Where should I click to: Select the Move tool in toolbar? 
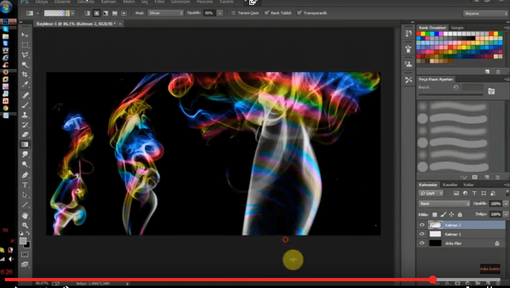25,35
